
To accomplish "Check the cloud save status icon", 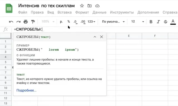I will click(x=97, y=6).
